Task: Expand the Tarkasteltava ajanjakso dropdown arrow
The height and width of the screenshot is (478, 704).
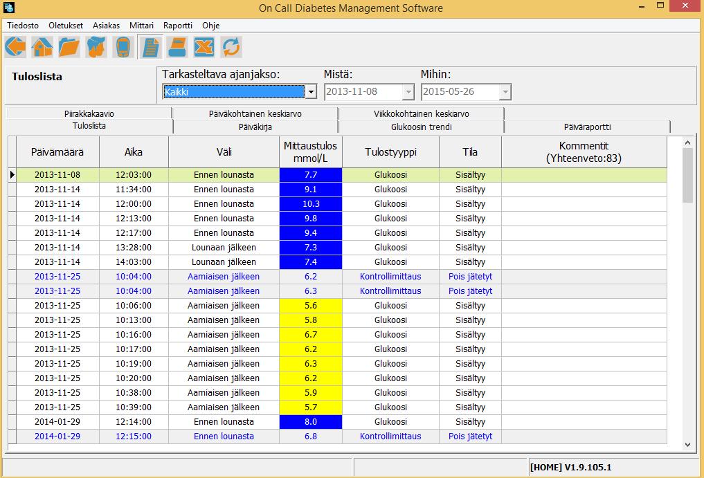Action: click(311, 92)
